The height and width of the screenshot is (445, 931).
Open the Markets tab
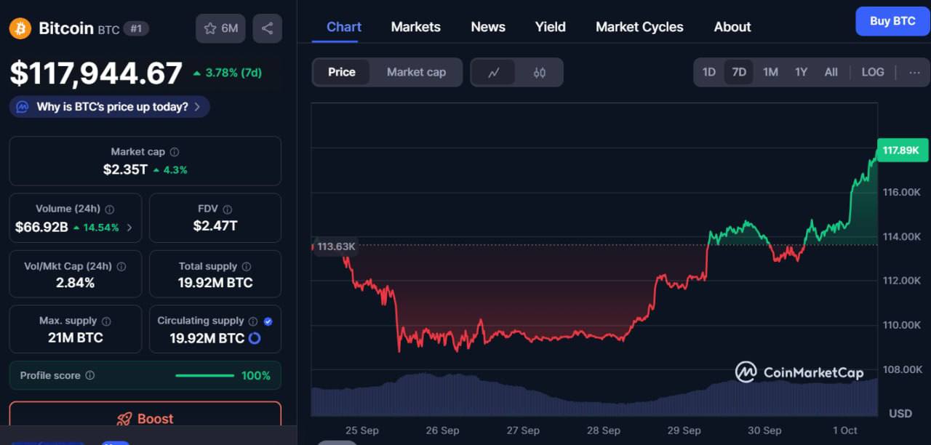pyautogui.click(x=415, y=27)
